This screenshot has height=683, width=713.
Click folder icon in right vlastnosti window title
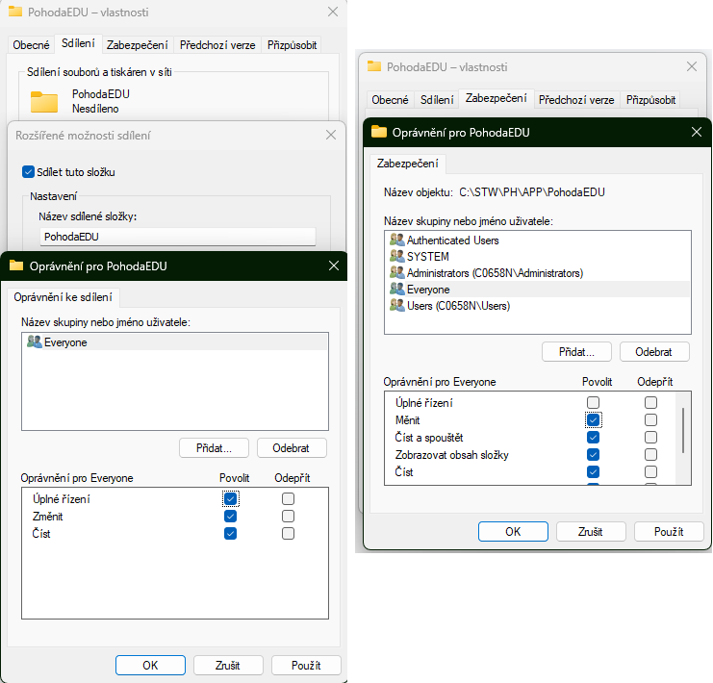[374, 66]
